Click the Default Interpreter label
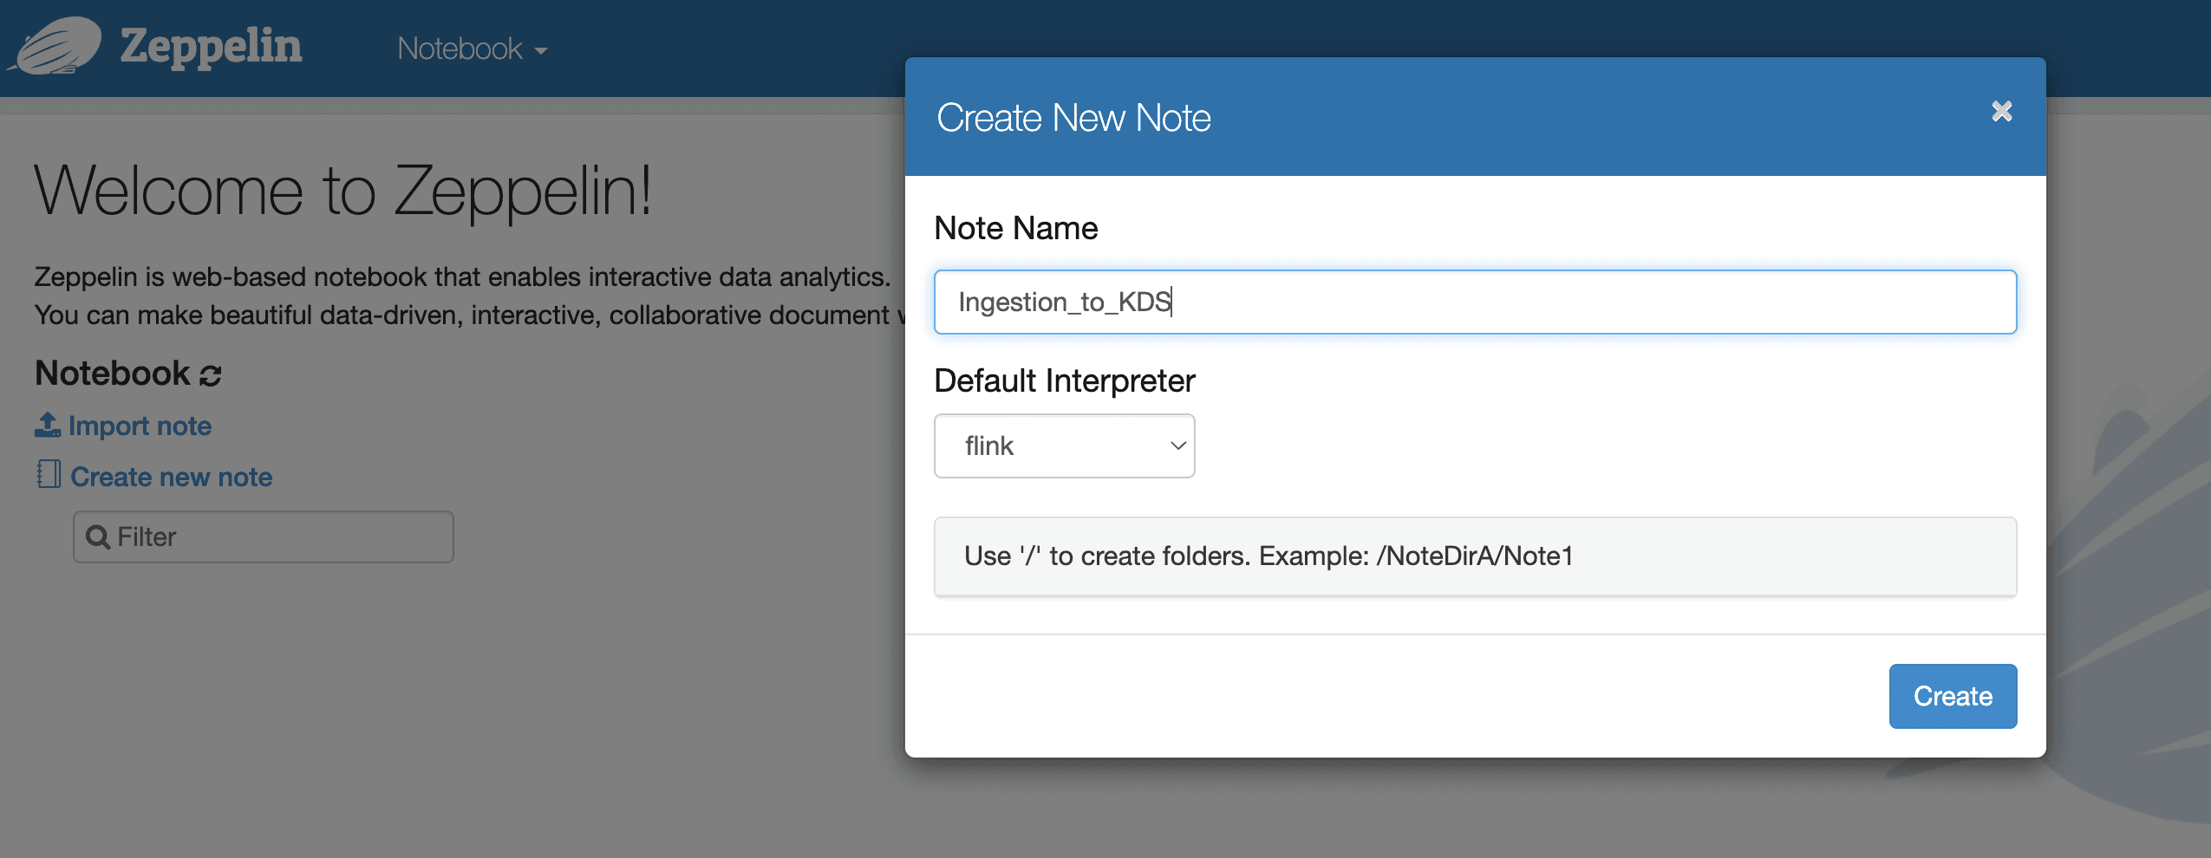 (1065, 380)
